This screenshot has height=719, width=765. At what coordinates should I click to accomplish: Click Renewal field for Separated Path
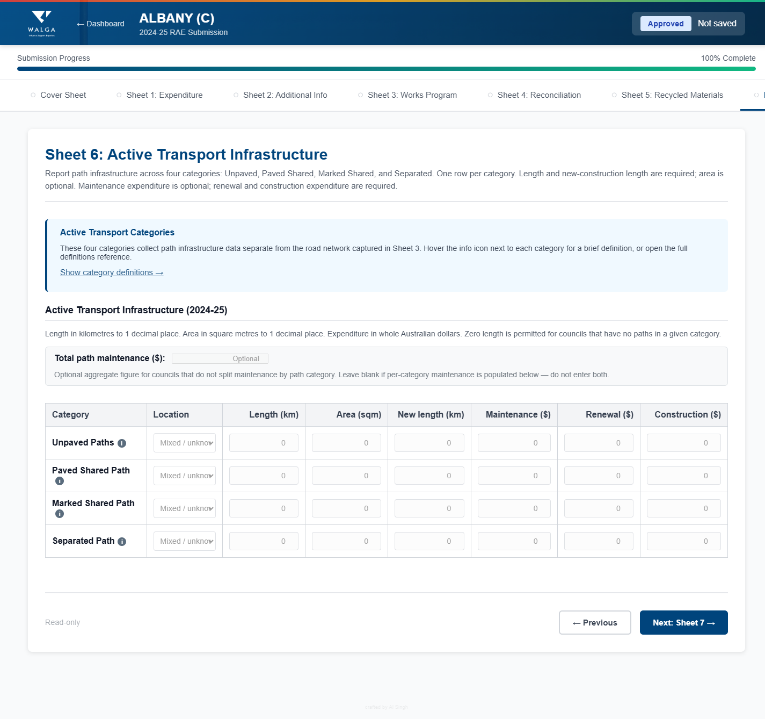[x=599, y=541]
